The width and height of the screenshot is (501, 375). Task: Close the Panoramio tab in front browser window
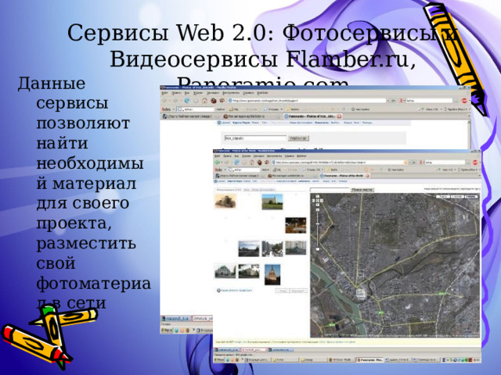click(367, 176)
